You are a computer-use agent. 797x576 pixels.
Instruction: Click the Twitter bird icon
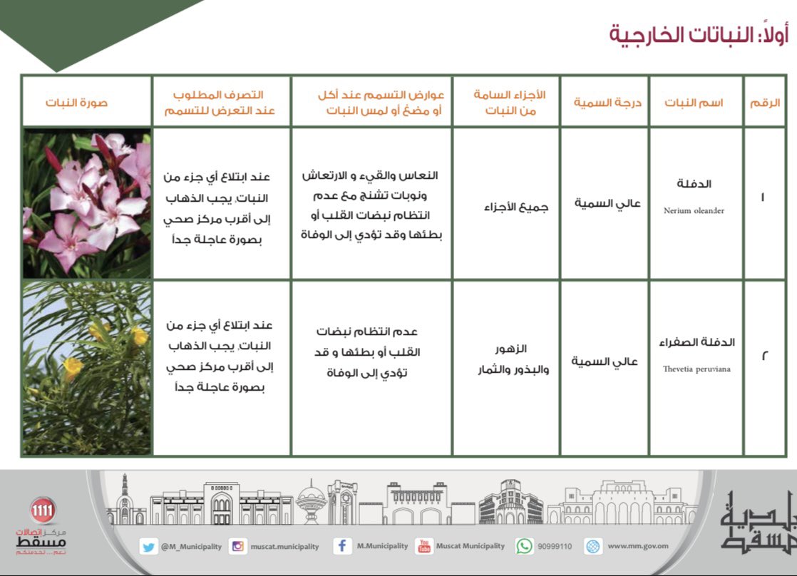pyautogui.click(x=148, y=547)
